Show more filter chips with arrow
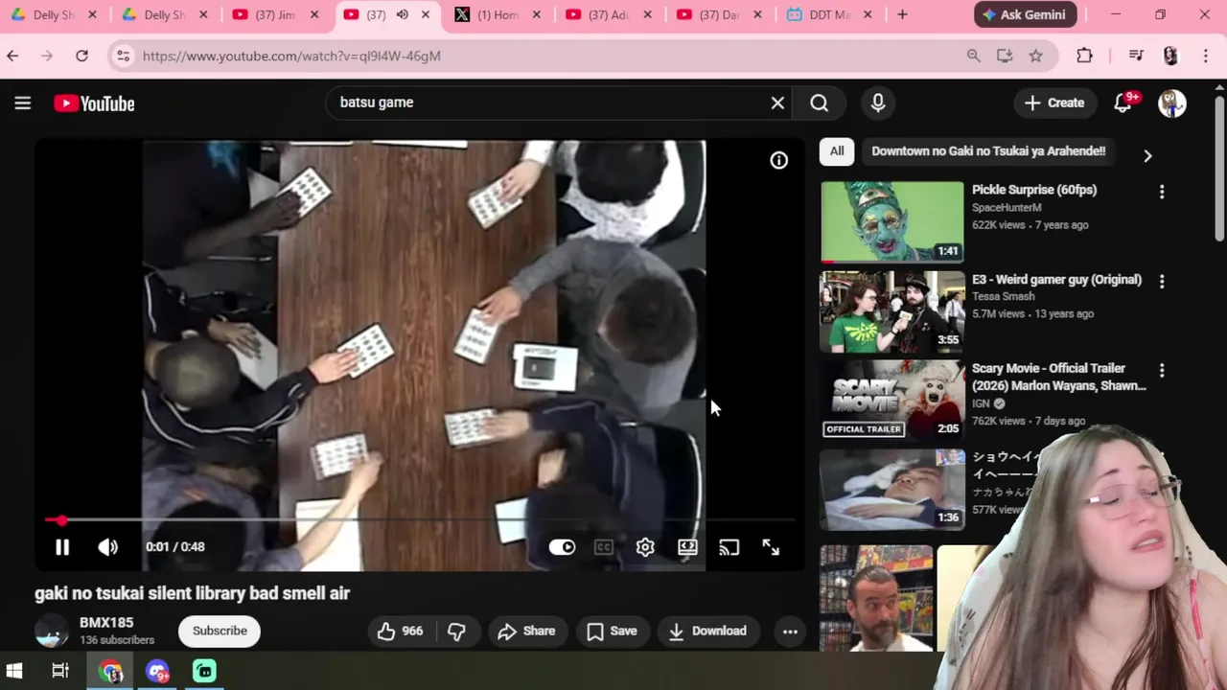This screenshot has height=690, width=1227. (x=1147, y=155)
